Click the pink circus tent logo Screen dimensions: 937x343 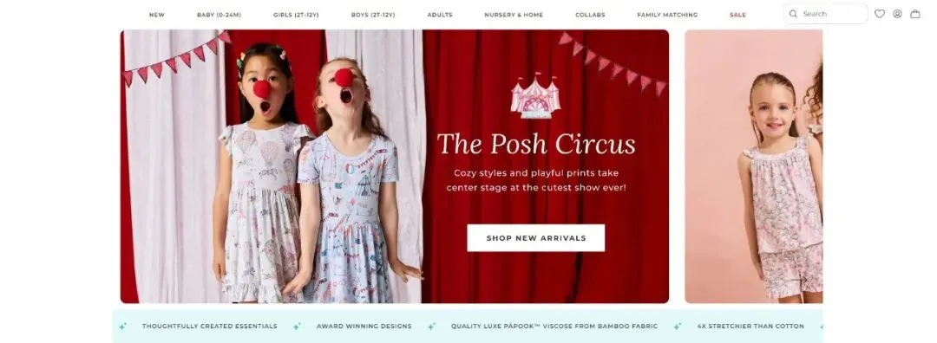click(535, 95)
